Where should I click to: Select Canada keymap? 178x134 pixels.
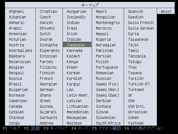pos(16,106)
